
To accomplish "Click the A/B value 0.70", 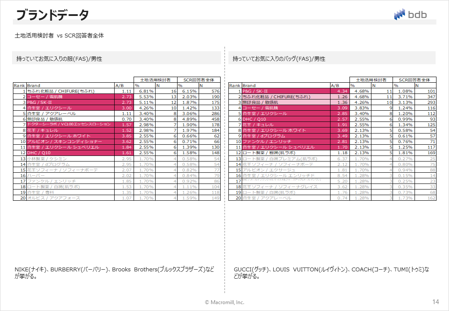I will 124,119.
